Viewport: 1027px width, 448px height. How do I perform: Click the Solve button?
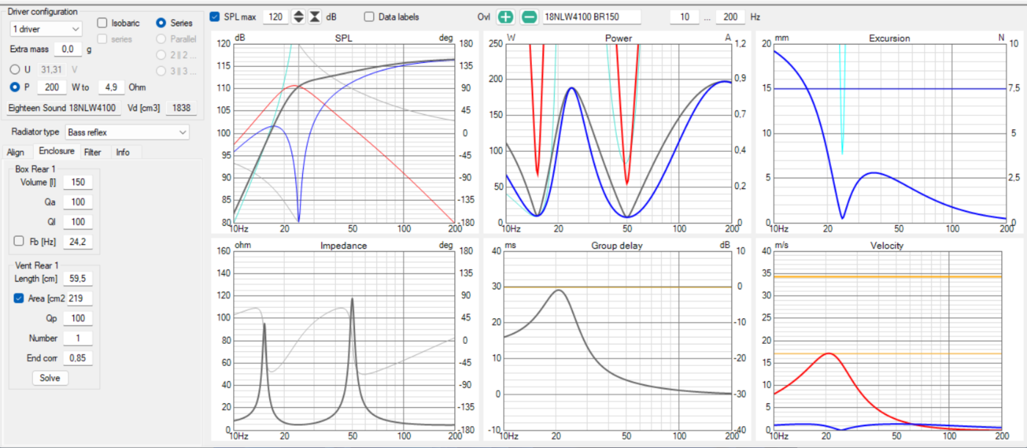point(50,378)
